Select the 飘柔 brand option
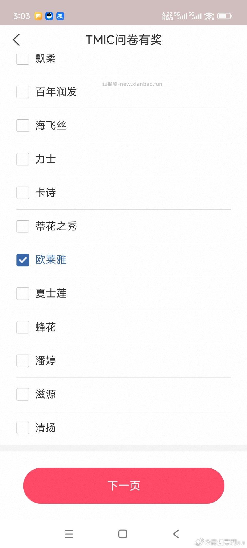This screenshot has width=247, height=548. [x=23, y=59]
